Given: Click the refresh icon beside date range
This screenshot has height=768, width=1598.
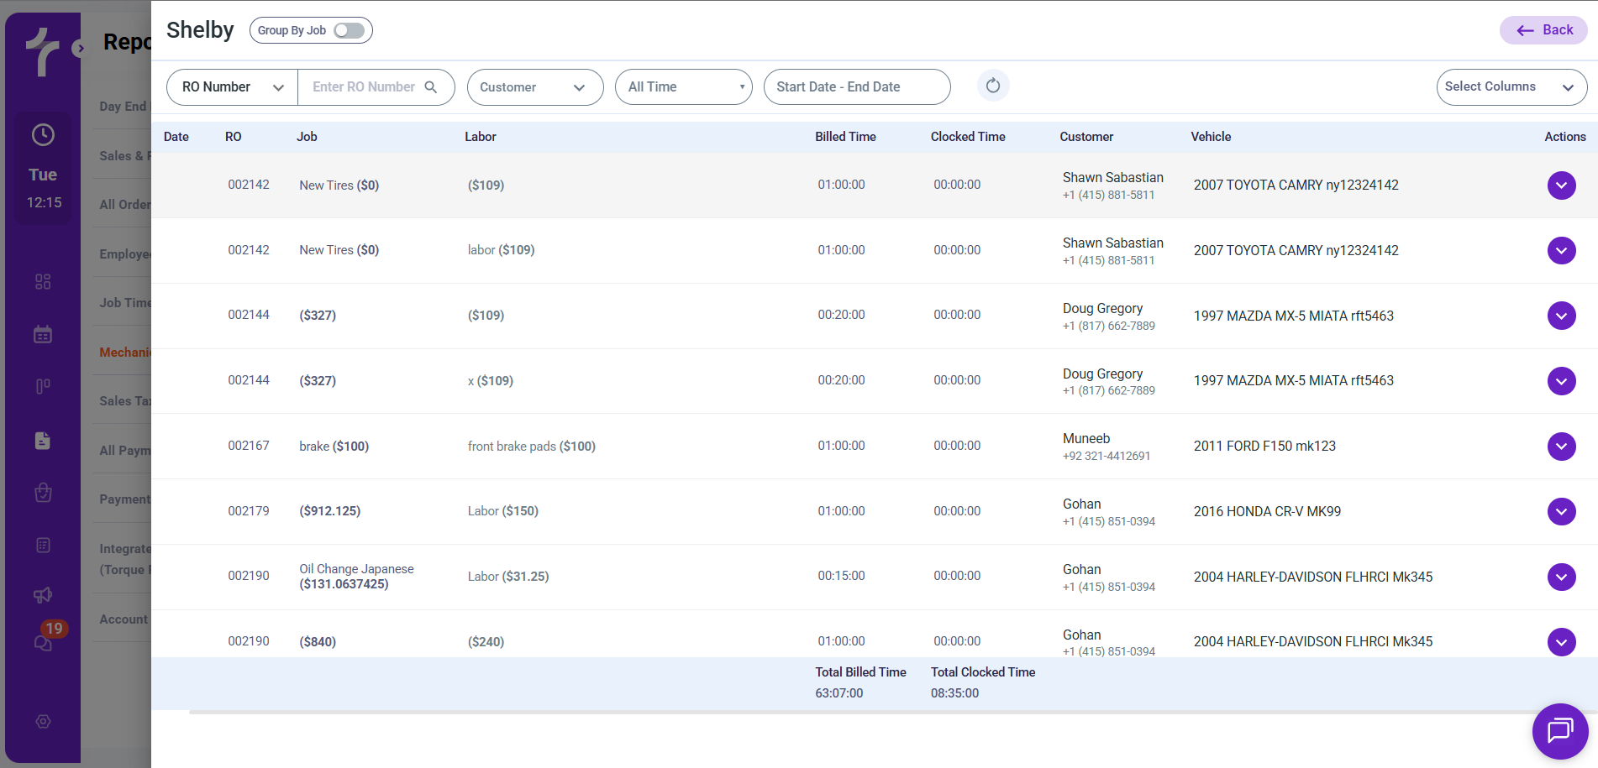Looking at the screenshot, I should point(992,86).
